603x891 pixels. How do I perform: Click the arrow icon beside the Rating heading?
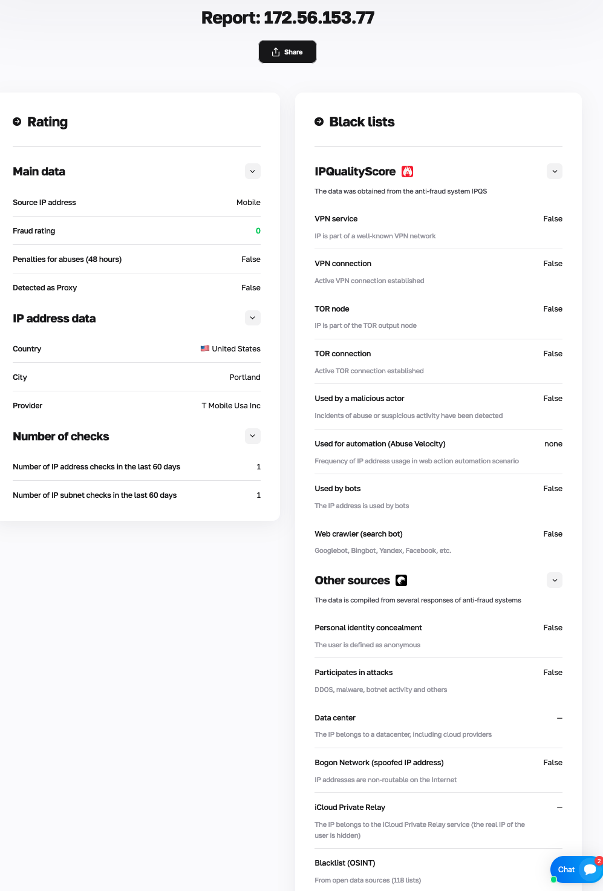click(x=16, y=122)
